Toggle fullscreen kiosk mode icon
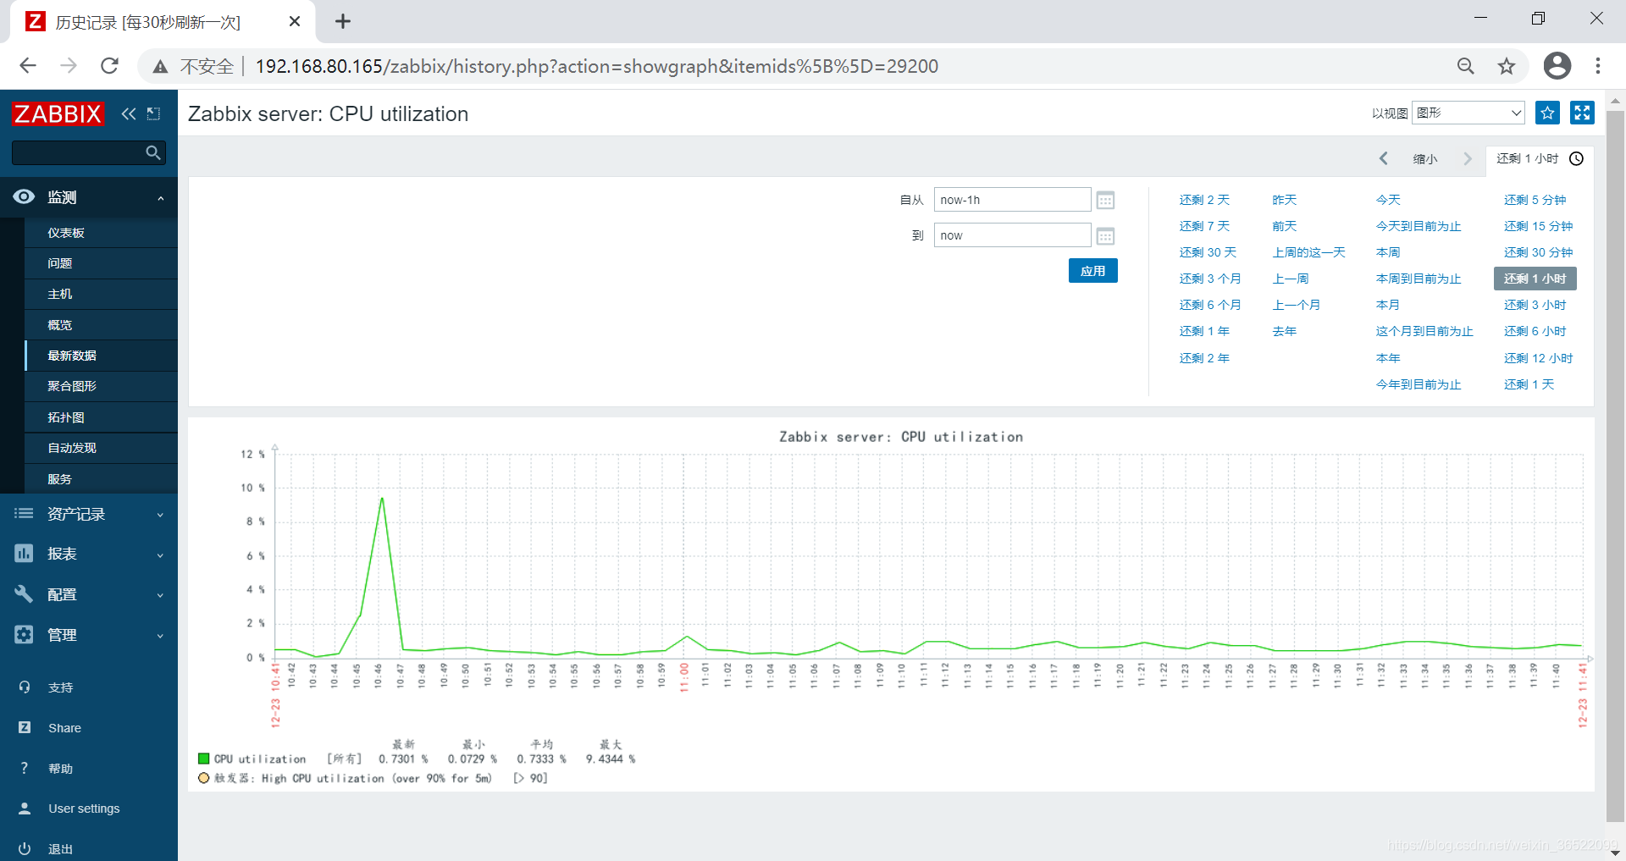 pos(1582,113)
